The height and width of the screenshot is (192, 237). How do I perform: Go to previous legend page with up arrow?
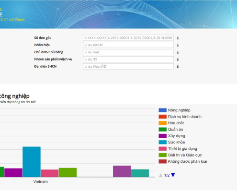coord(161,175)
